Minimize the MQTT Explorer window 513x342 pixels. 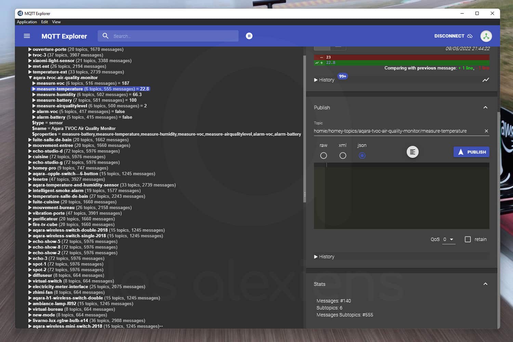coord(462,13)
